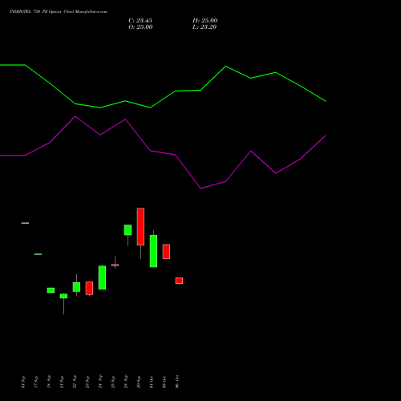
Task: Select the red candle for 23 Sep
Action: [89, 288]
